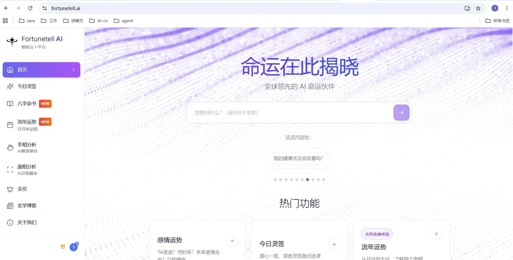Click the 会员 crown icon
The height and width of the screenshot is (260, 513).
[10, 189]
